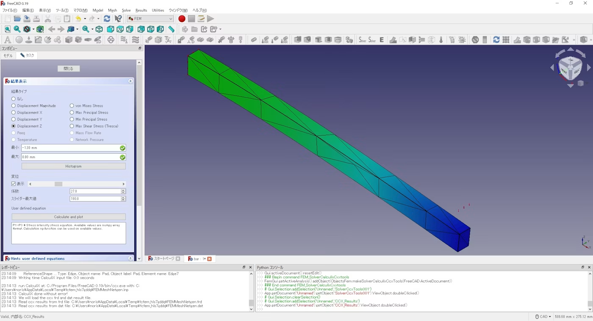Toggle the 表示 displacement checkbox
593x321 pixels.
14,184
